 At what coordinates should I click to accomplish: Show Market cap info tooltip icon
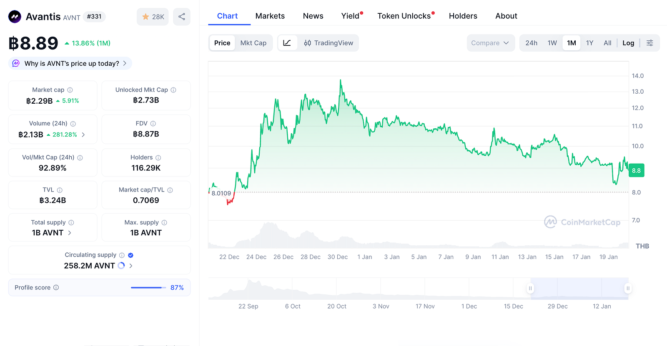click(70, 90)
